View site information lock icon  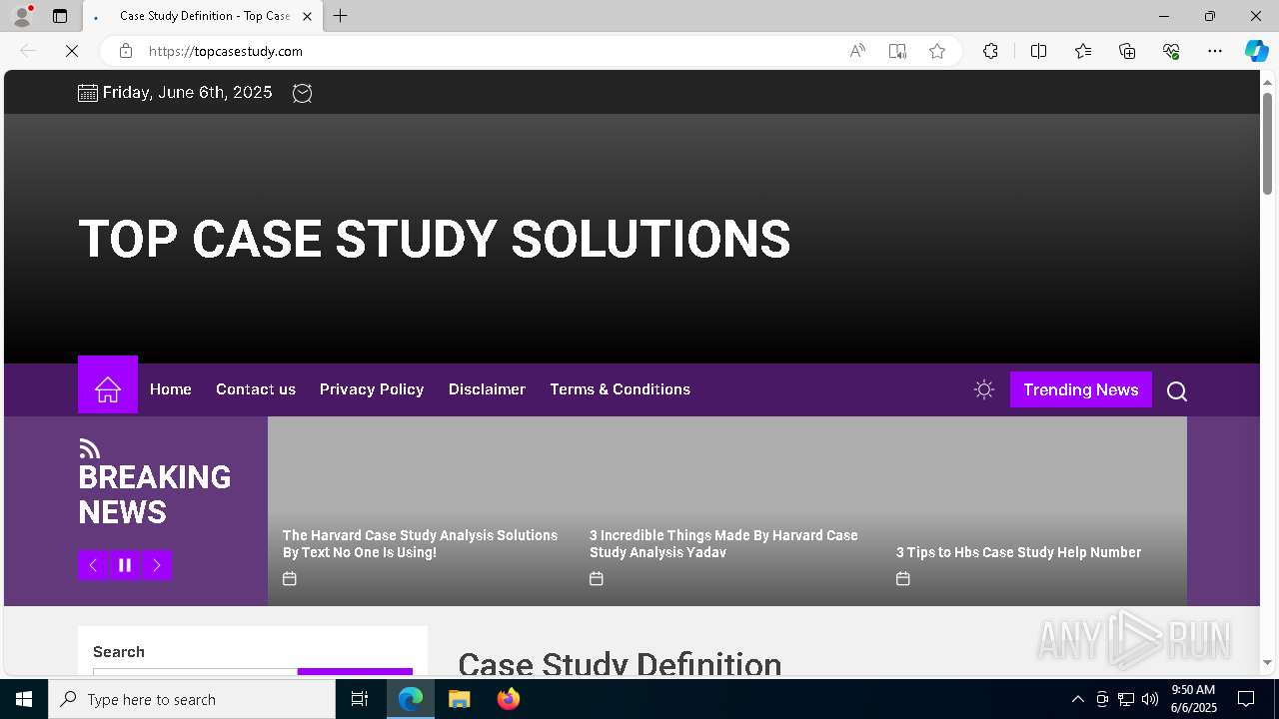point(125,51)
